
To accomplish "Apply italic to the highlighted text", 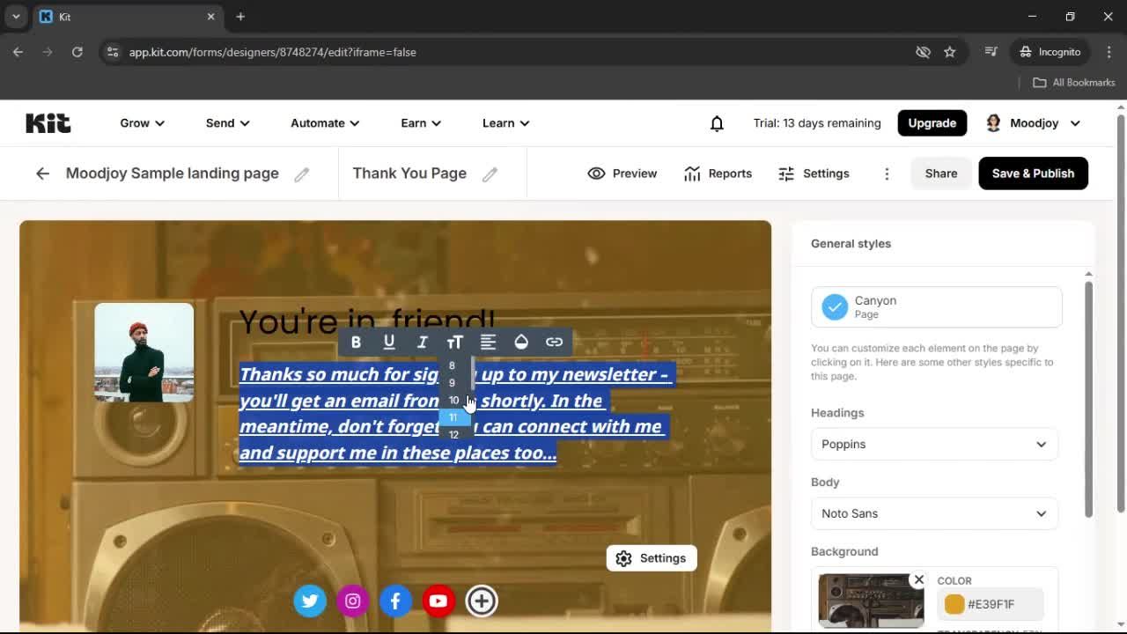I will pos(423,342).
